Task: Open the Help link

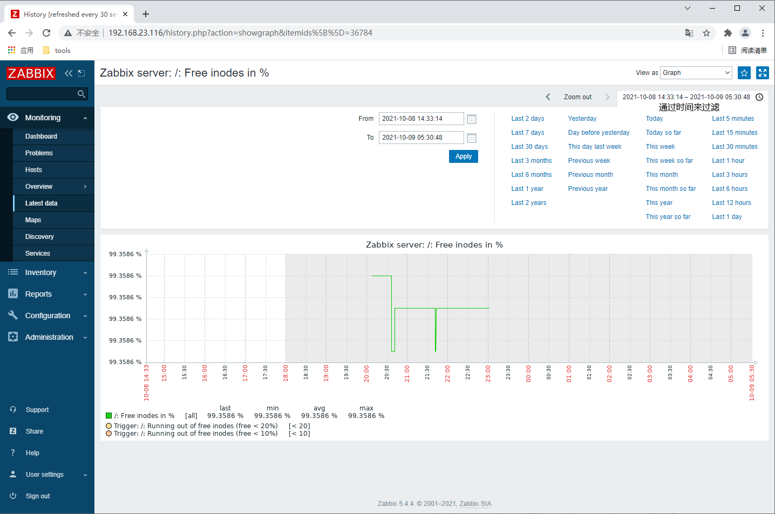Action: [32, 453]
